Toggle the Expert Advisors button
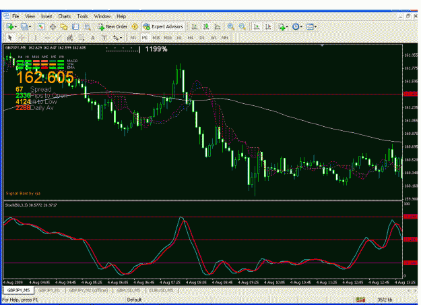Viewport: 421px width, 305px height. point(163,26)
